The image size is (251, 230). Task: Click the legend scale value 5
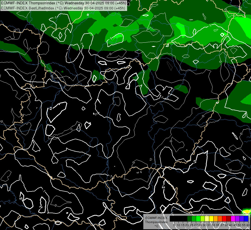tap(174, 225)
